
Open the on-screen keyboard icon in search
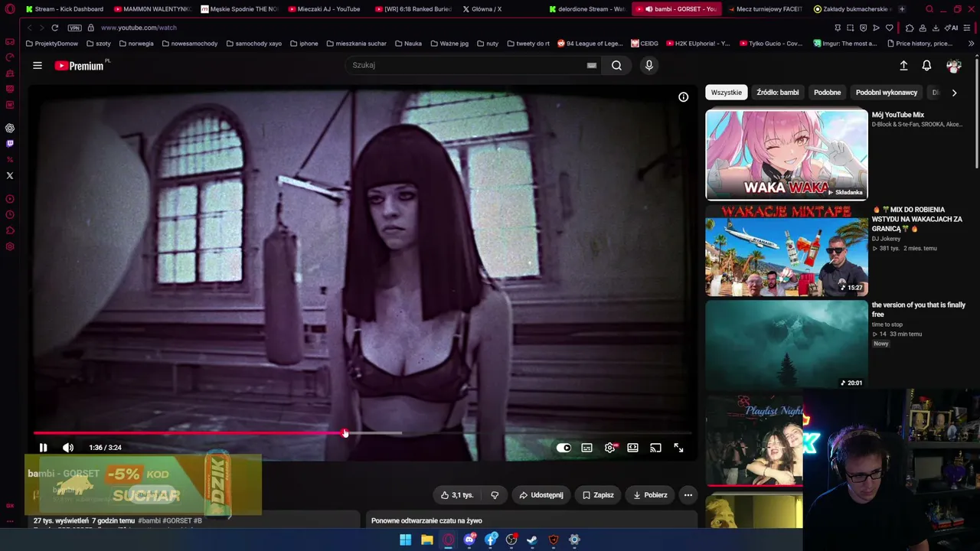[x=591, y=65]
